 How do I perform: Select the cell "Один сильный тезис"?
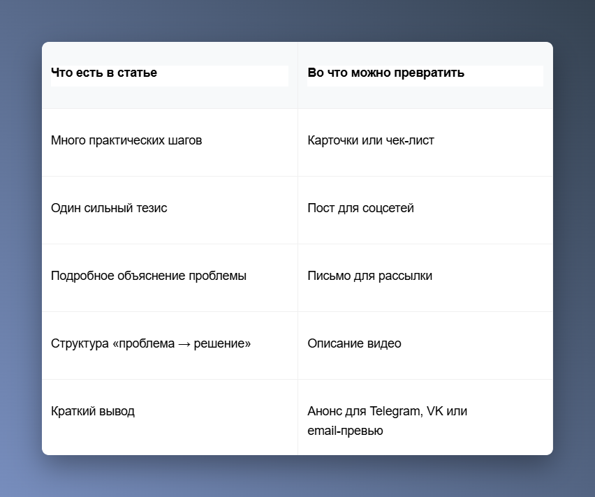pyautogui.click(x=170, y=210)
